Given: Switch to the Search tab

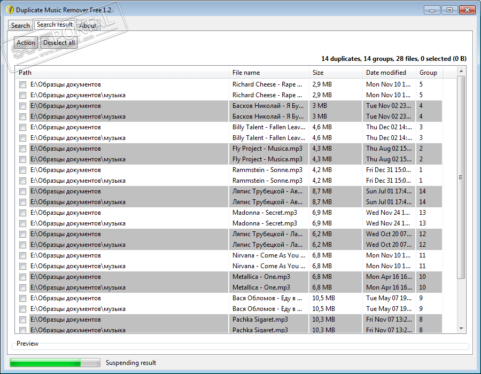Looking at the screenshot, I should (x=20, y=26).
